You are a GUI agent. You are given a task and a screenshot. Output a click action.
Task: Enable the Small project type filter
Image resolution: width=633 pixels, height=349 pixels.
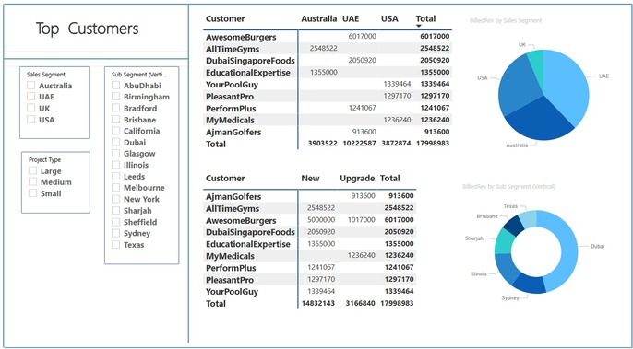point(32,193)
